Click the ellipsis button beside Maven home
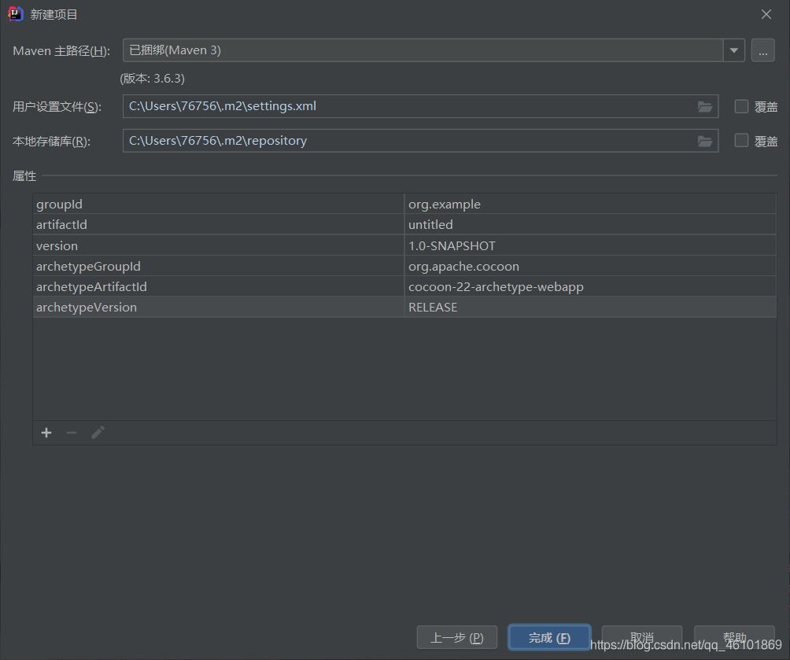Viewport: 790px width, 660px height. [762, 50]
